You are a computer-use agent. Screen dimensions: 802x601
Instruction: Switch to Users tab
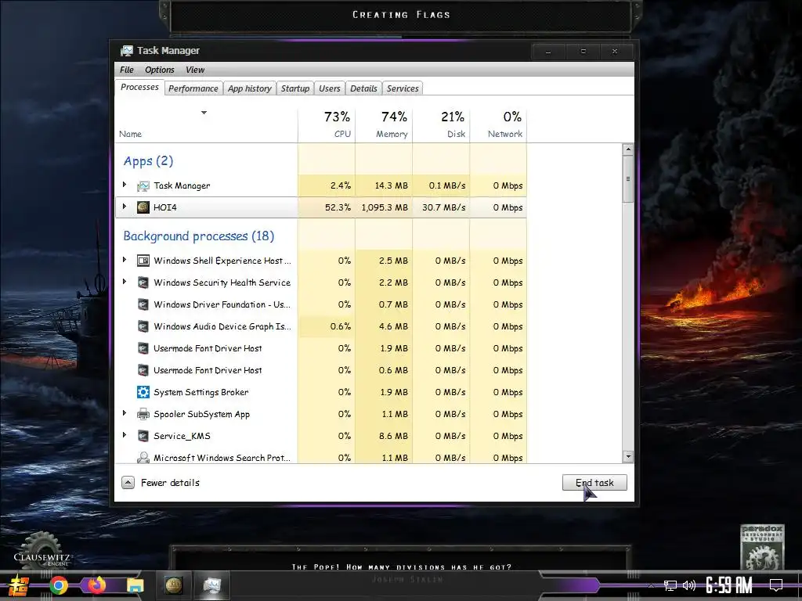tap(330, 88)
